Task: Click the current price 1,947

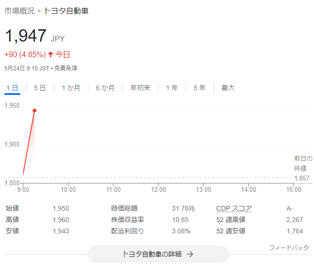Action: (26, 36)
